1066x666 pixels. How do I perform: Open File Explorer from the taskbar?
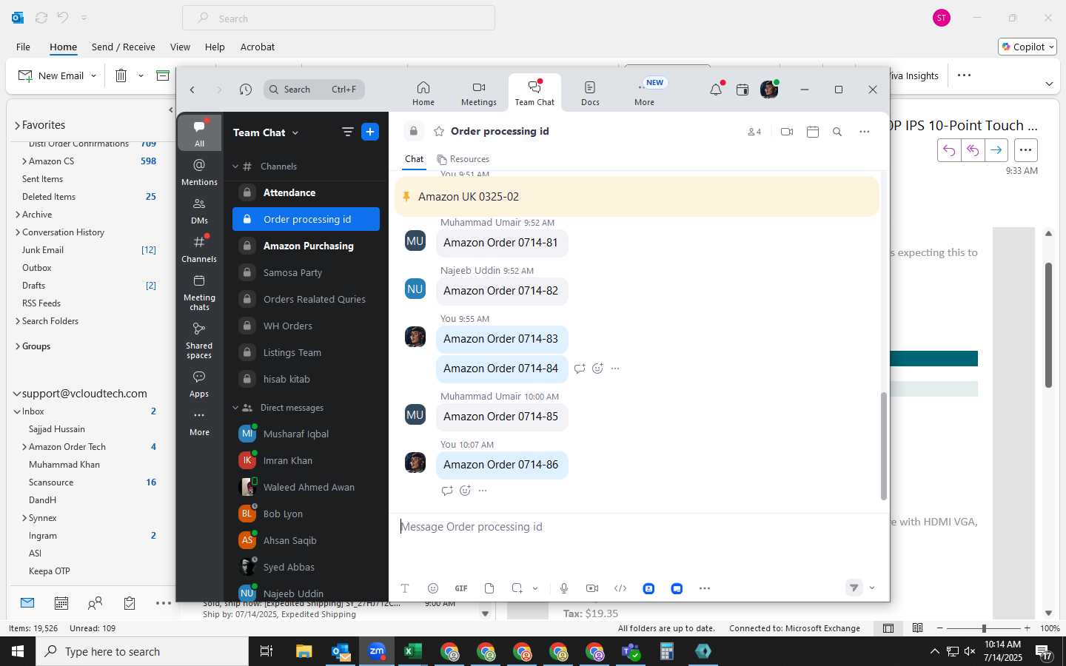[304, 652]
